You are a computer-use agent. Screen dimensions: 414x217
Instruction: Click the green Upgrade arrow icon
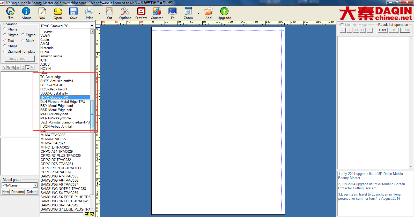click(224, 11)
